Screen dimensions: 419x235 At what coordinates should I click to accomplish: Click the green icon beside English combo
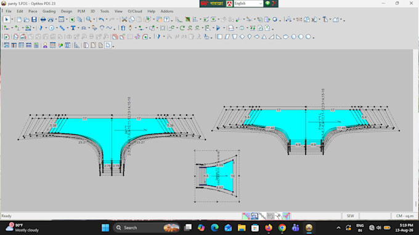(x=267, y=4)
